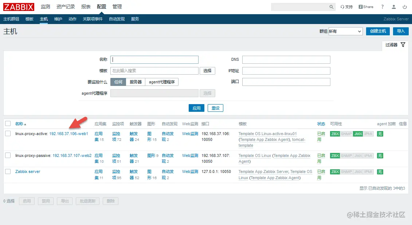Open Template App Zabbix Server link
The image size is (412, 225).
point(263,171)
